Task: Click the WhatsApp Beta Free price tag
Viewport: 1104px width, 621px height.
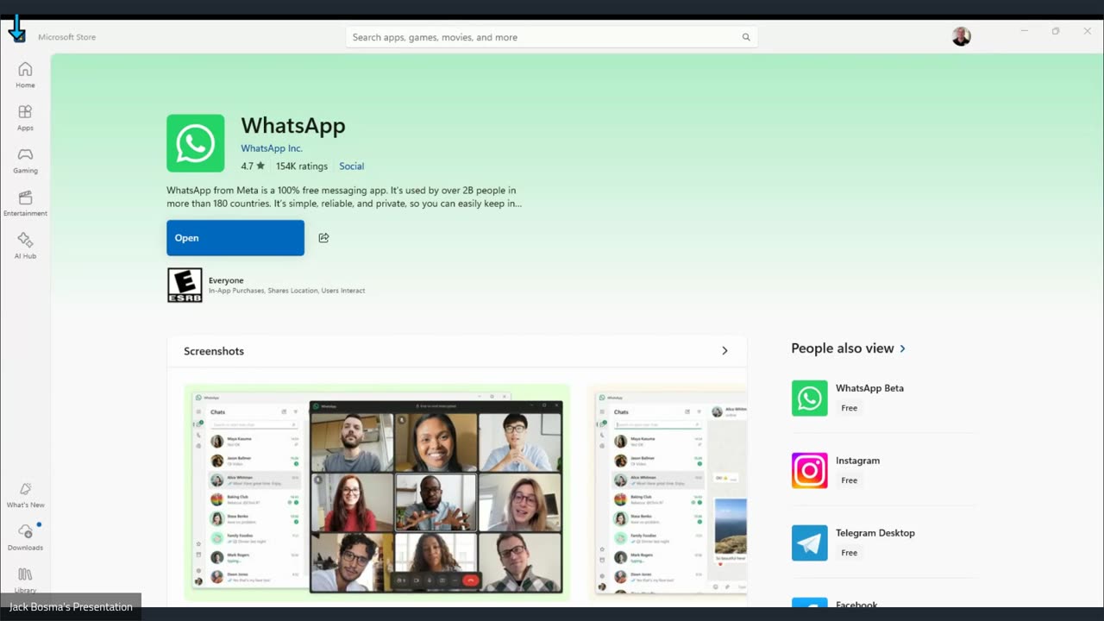Action: [x=850, y=408]
